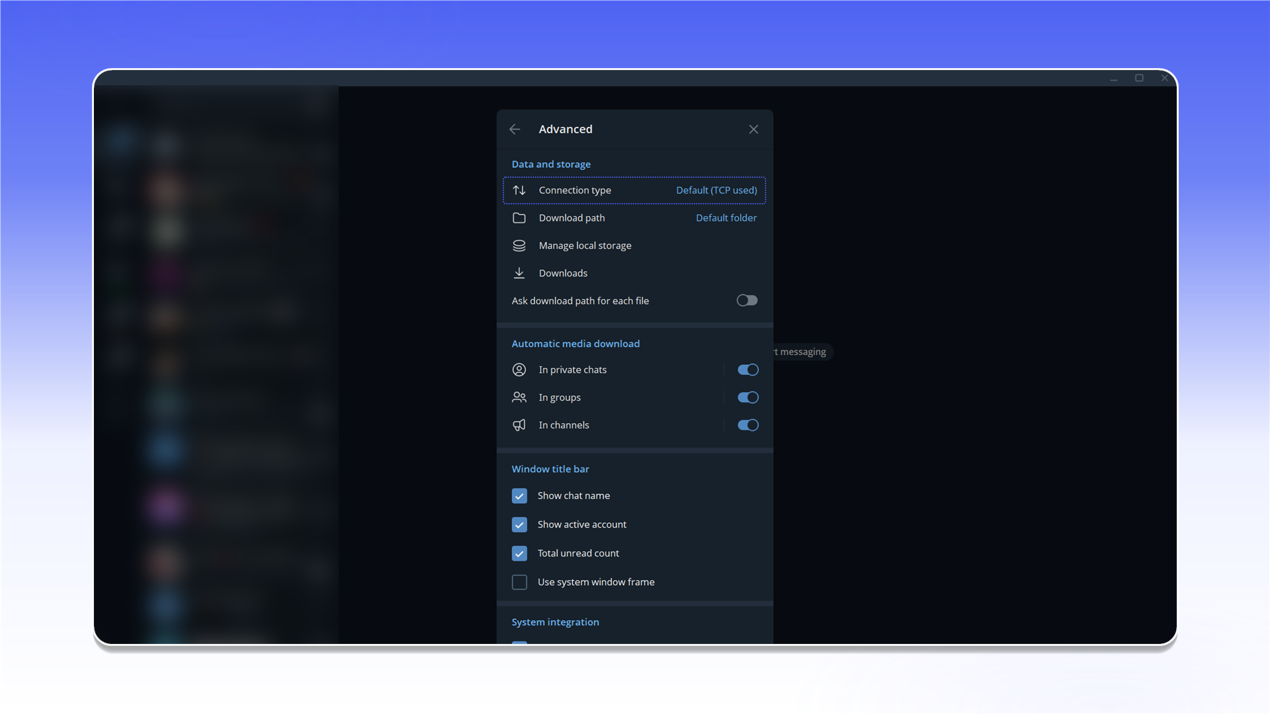Uncheck Total unread count

click(x=519, y=553)
